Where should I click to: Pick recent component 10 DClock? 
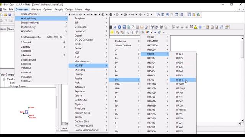click(41, 81)
